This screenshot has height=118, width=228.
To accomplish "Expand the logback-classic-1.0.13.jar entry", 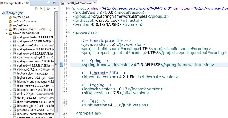I will coord(10,74).
